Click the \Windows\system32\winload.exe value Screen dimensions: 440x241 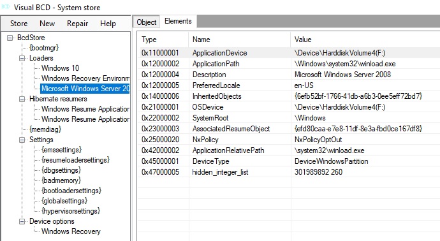345,64
